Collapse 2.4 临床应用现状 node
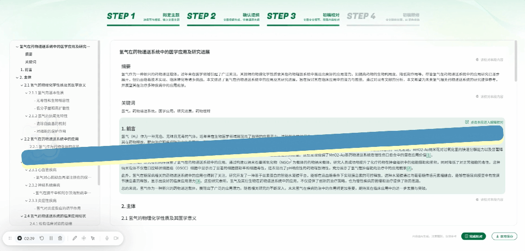Screen dimensions: 525x251 22,216
